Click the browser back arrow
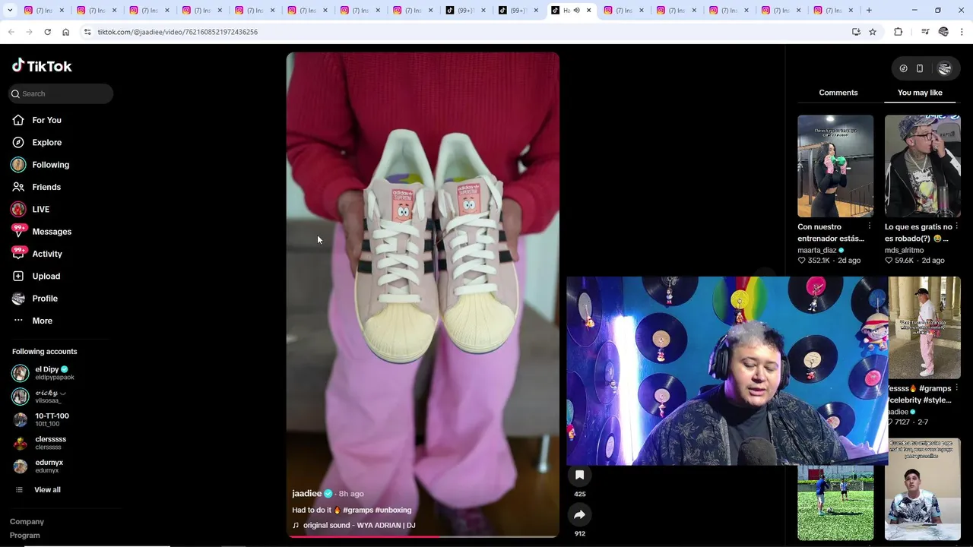The width and height of the screenshot is (973, 547). 11,32
